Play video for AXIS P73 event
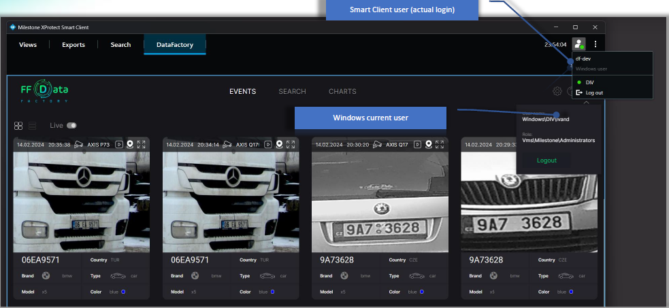 pyautogui.click(x=118, y=144)
